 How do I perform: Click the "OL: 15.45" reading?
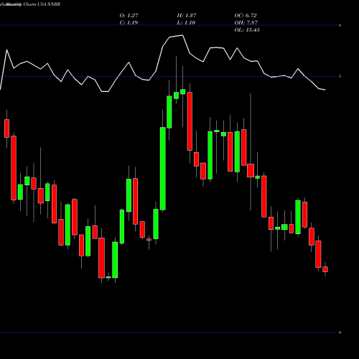tap(247, 29)
